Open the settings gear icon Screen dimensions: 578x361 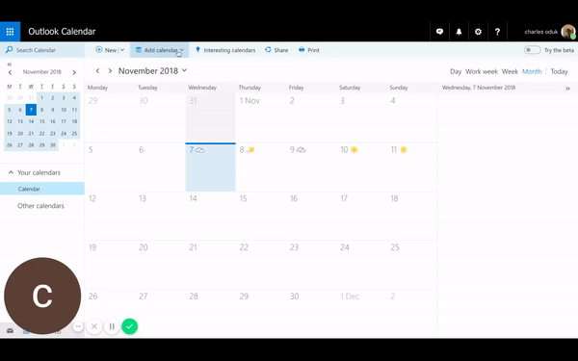478,32
